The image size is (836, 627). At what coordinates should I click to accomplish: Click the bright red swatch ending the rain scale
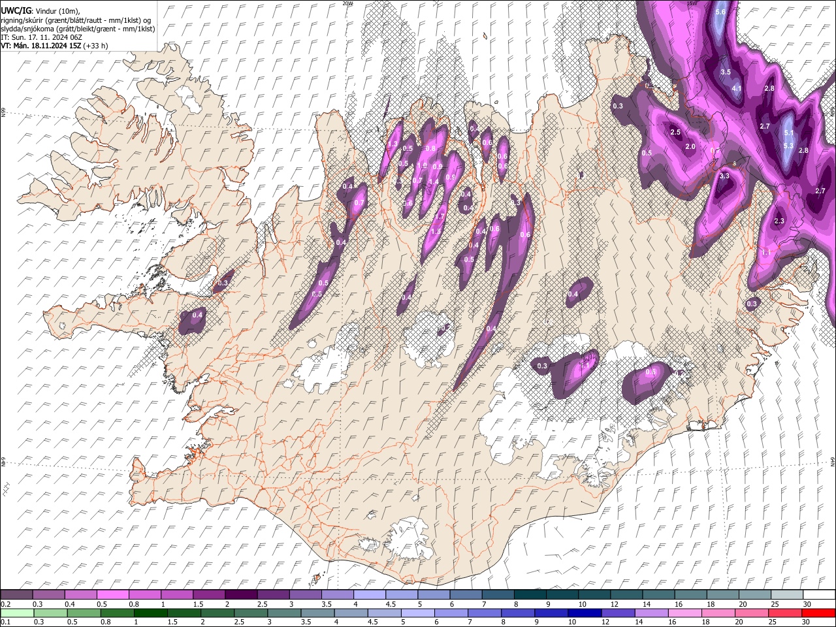(819, 613)
